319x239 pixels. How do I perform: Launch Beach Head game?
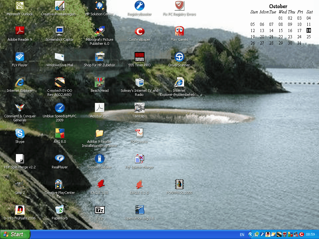point(99,82)
